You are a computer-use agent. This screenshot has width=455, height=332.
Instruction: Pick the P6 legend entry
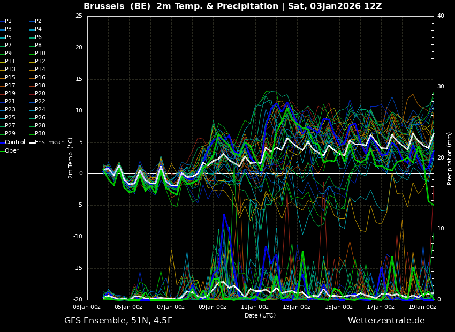point(35,37)
